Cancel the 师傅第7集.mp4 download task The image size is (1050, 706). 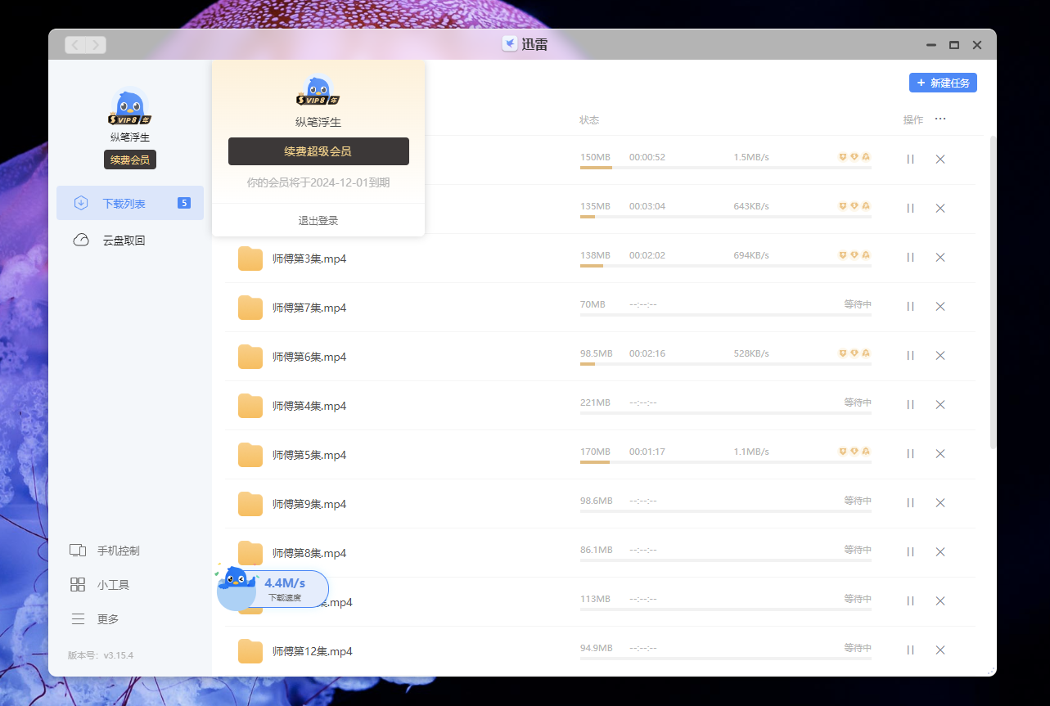pos(940,306)
